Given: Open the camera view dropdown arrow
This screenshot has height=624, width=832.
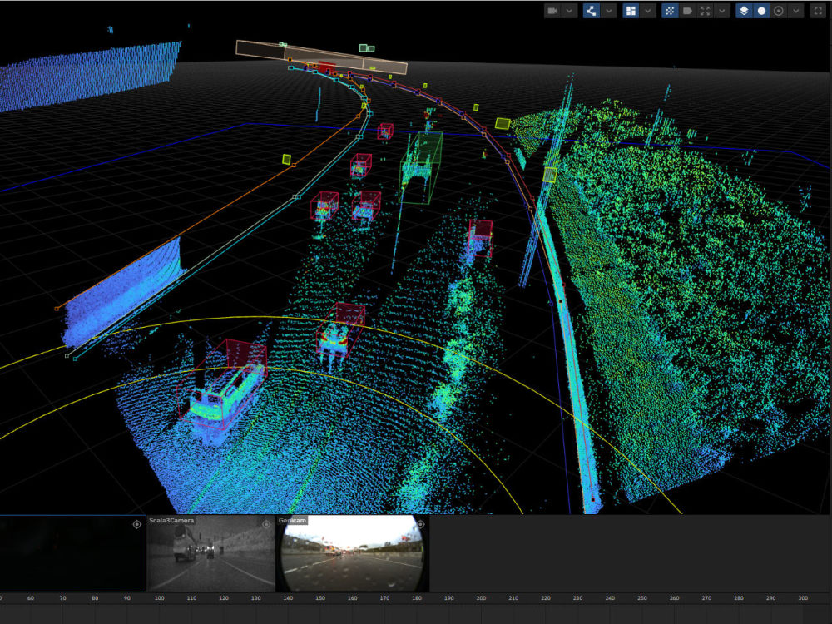Looking at the screenshot, I should (569, 11).
